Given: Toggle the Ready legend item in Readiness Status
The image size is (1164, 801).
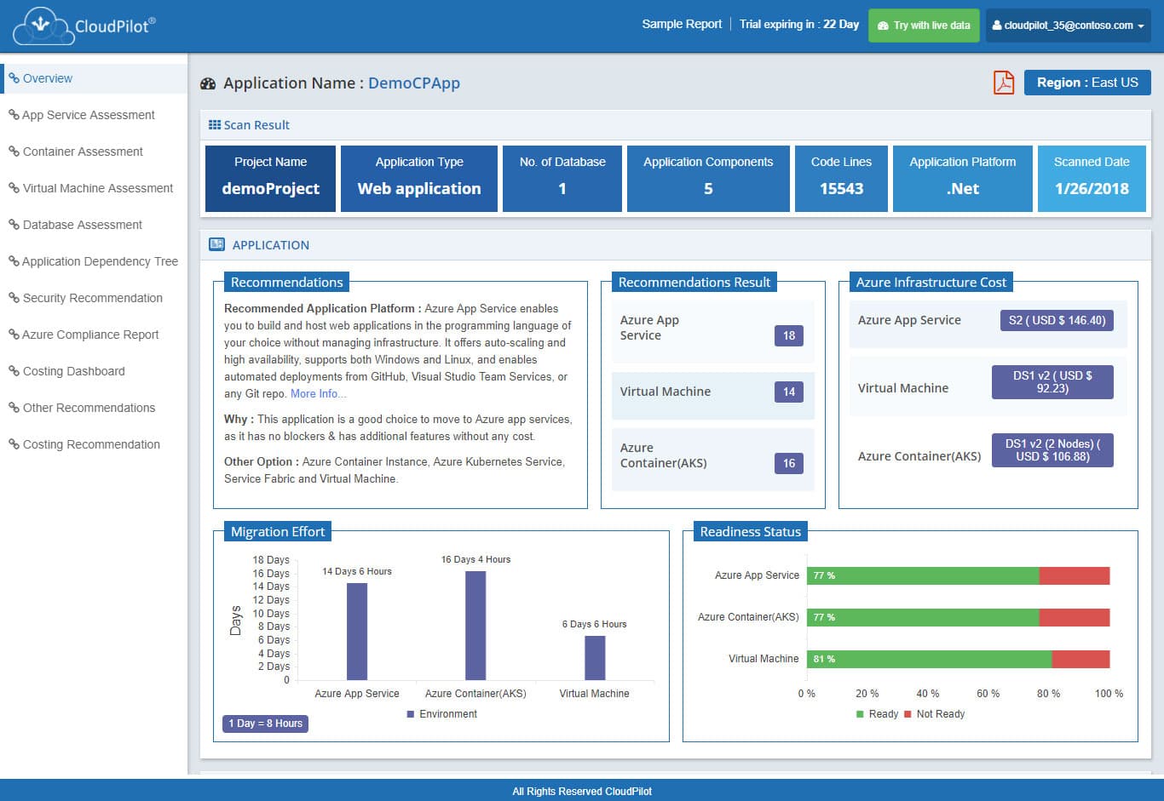Looking at the screenshot, I should tap(877, 714).
